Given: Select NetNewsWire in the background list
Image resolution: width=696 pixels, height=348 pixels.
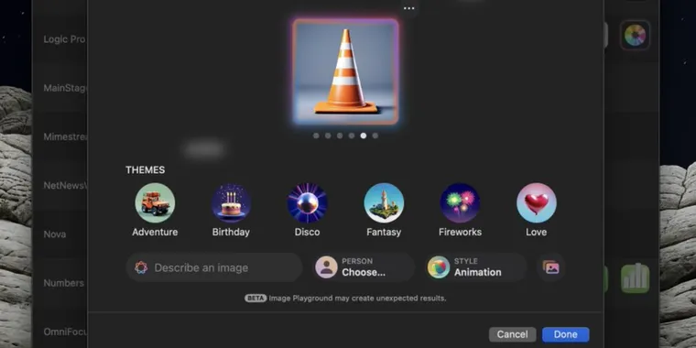Looking at the screenshot, I should [65, 185].
